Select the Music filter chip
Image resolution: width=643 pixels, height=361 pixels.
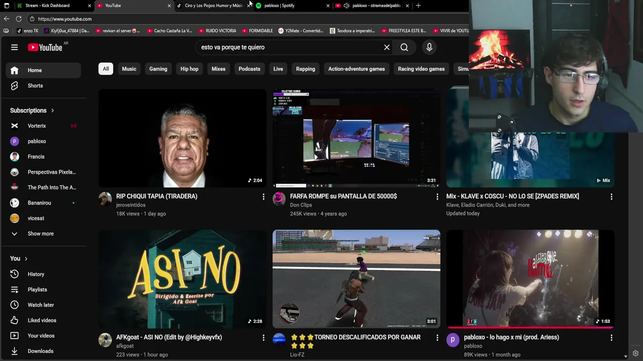129,69
